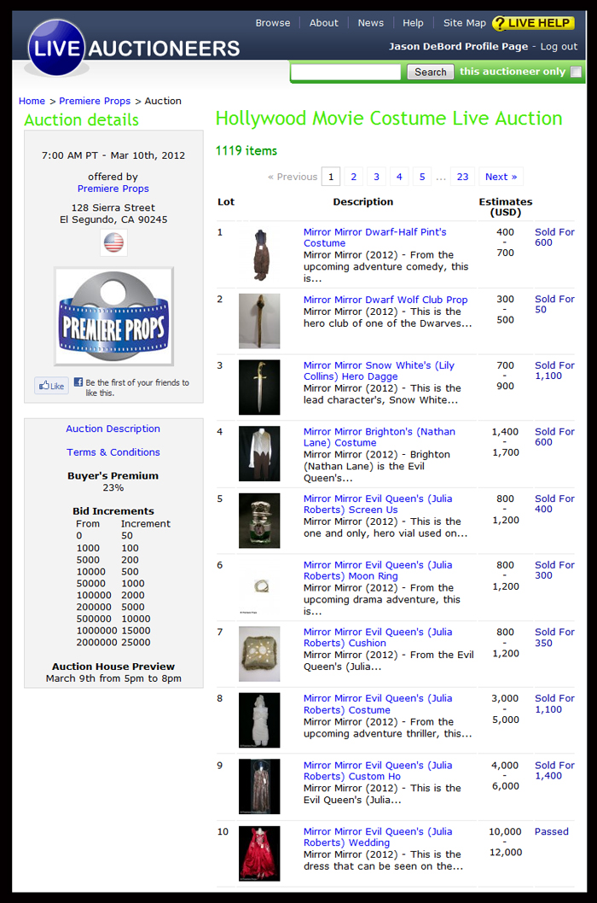Screen dimensions: 597x903
Task: Click 'Sold For 300' link
Action: [x=554, y=570]
